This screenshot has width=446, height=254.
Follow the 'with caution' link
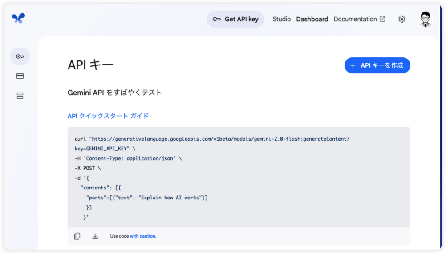(143, 236)
